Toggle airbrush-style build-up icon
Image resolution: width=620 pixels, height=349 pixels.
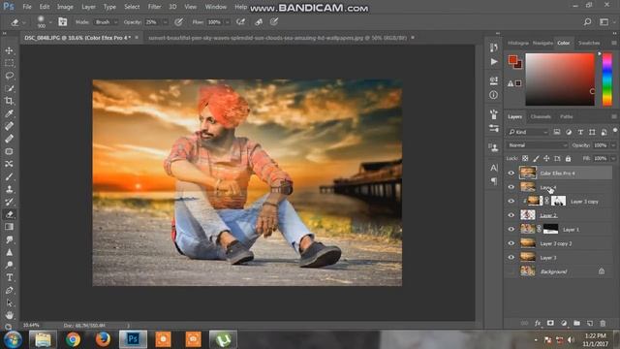coord(241,22)
